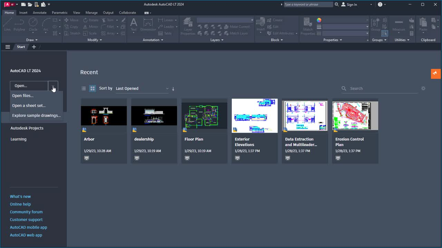Click the Scale tool
The width and height of the screenshot is (442, 248).
(x=90, y=33)
